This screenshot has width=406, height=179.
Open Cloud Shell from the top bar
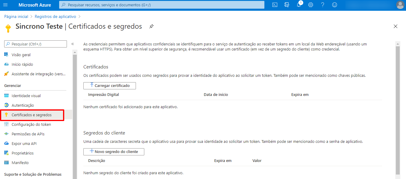coord(275,5)
